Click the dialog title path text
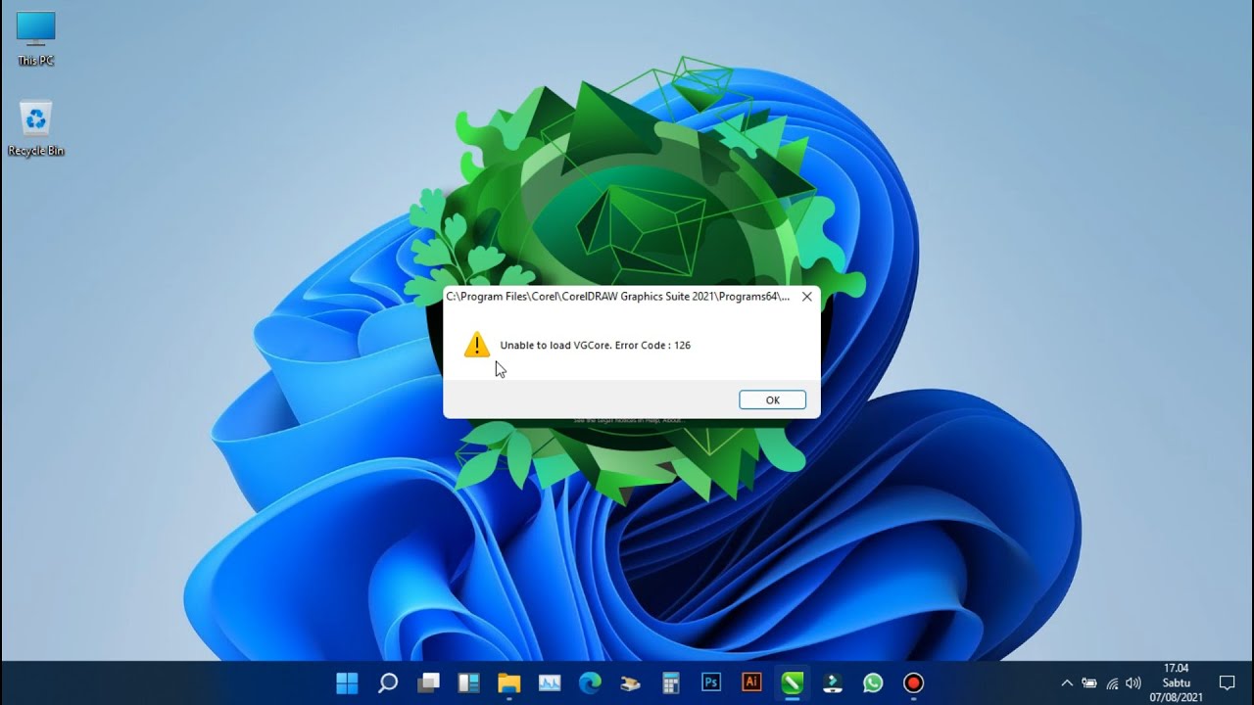This screenshot has width=1254, height=705. coord(617,297)
